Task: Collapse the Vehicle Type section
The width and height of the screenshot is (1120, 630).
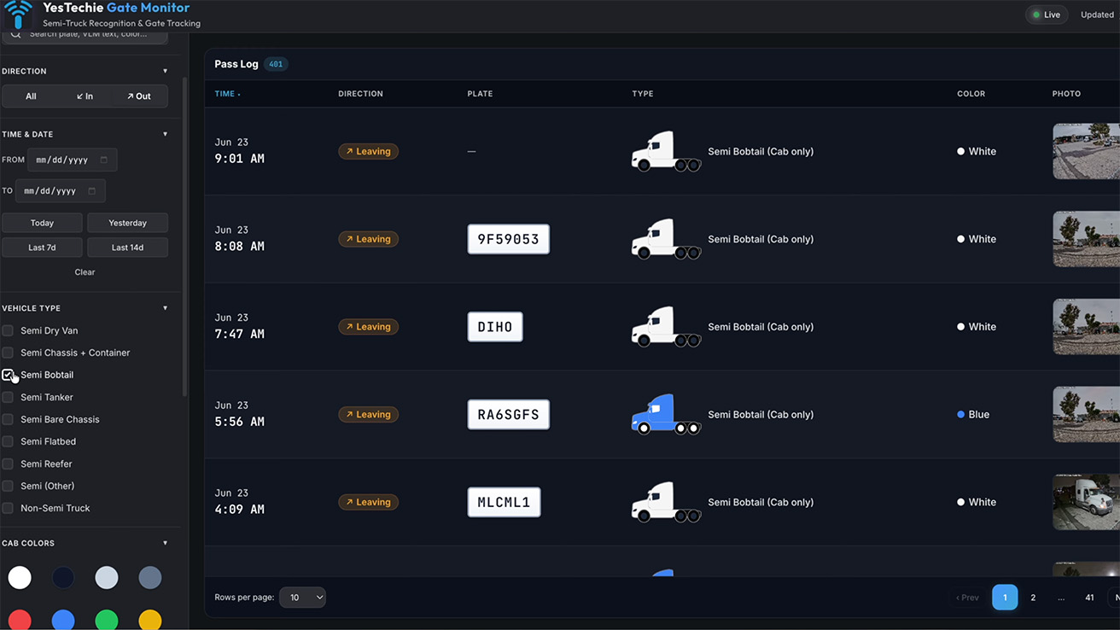Action: [x=166, y=308]
